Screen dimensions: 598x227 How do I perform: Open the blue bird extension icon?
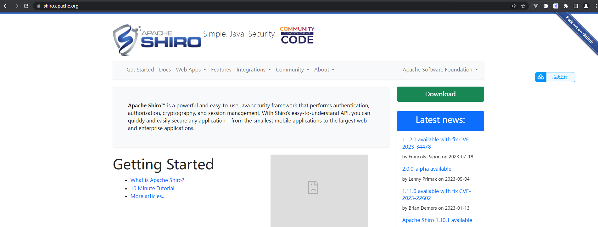point(556,6)
